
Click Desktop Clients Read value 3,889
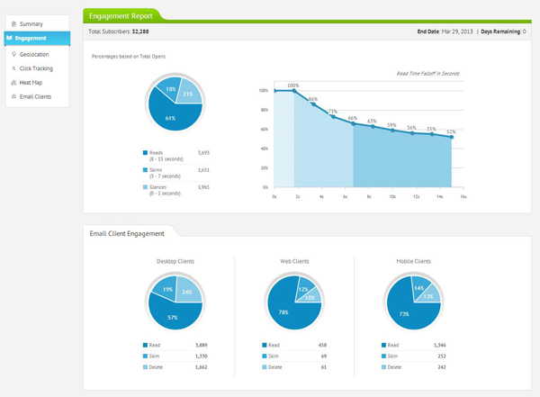click(x=201, y=345)
